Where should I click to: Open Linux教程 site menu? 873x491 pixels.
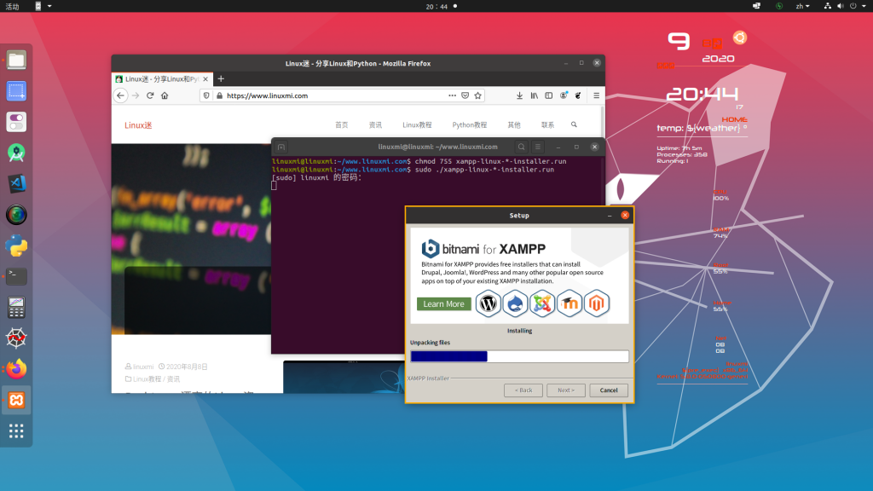coord(417,125)
